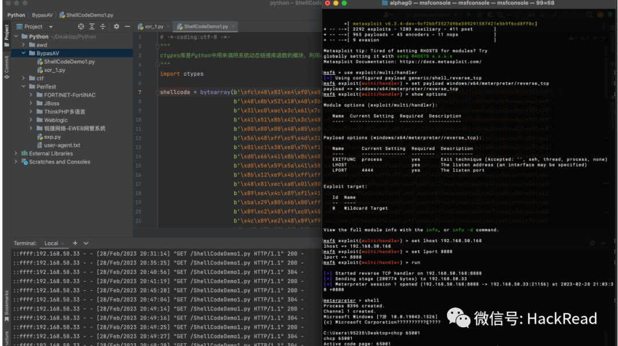
Task: Expand the awd folder
Action: (x=23, y=45)
